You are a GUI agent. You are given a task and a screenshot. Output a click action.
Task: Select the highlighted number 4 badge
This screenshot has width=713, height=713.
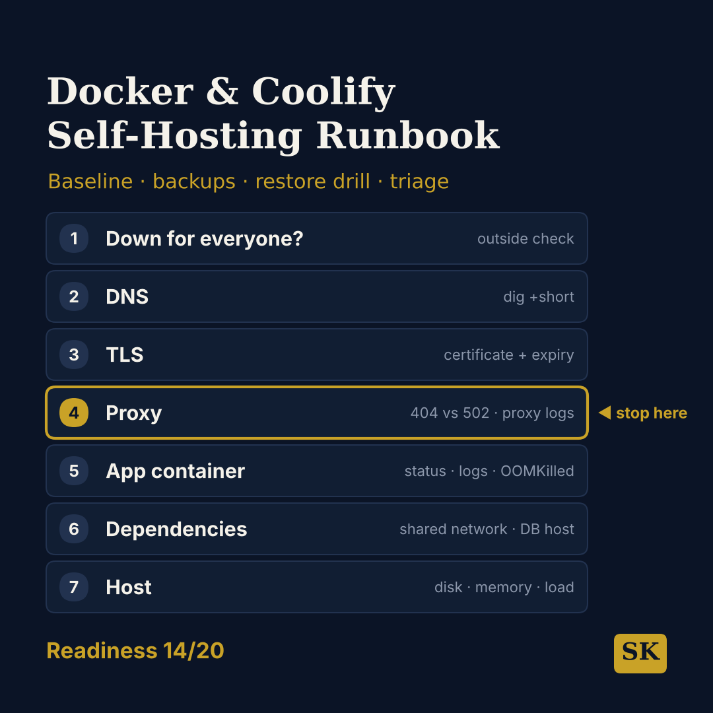74,413
